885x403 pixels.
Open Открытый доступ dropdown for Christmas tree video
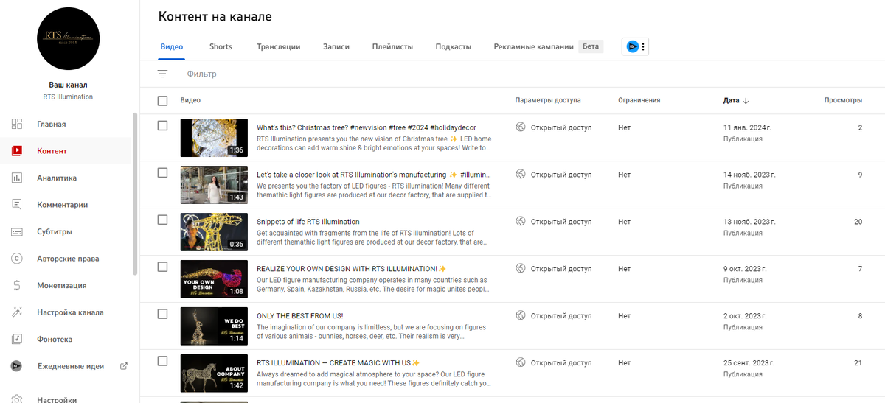560,127
